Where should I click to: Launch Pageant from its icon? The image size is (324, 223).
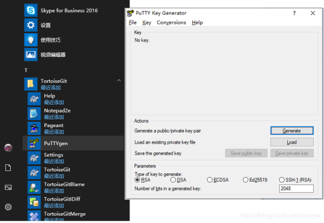coord(34,128)
